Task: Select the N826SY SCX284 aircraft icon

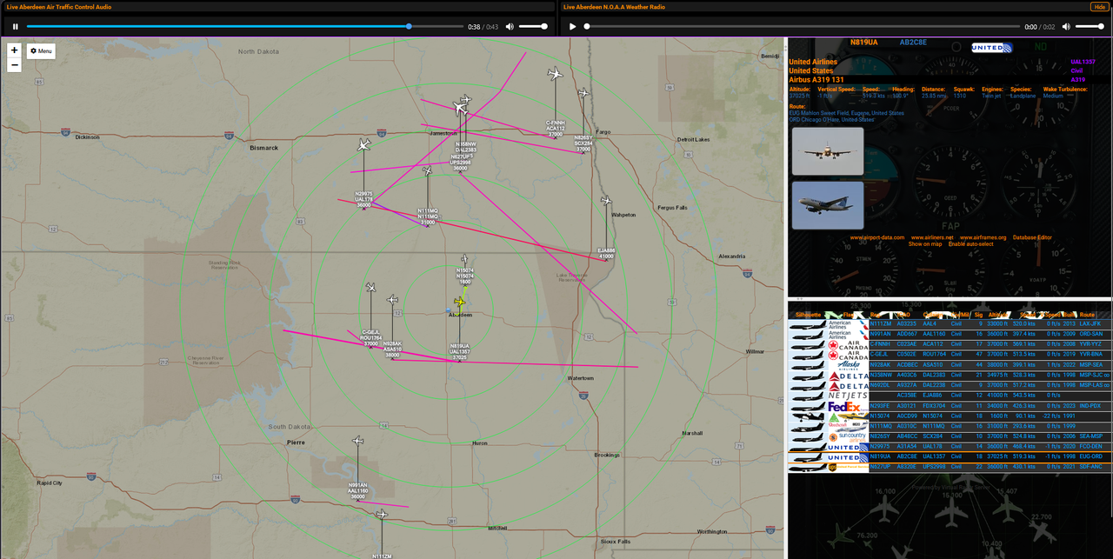Action: tap(583, 92)
